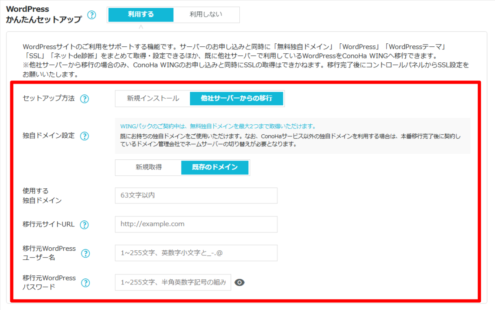Click the セットアップ方法 label
This screenshot has width=495, height=310.
[49, 98]
